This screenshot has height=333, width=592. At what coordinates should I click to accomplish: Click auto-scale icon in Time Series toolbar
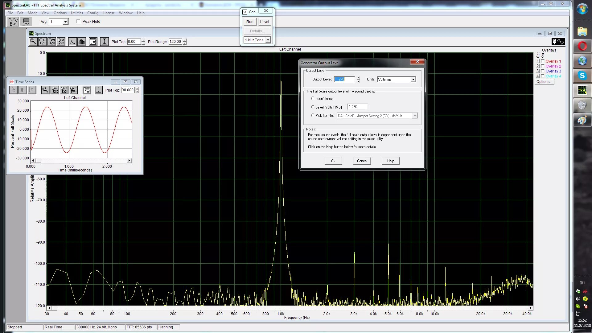[98, 90]
